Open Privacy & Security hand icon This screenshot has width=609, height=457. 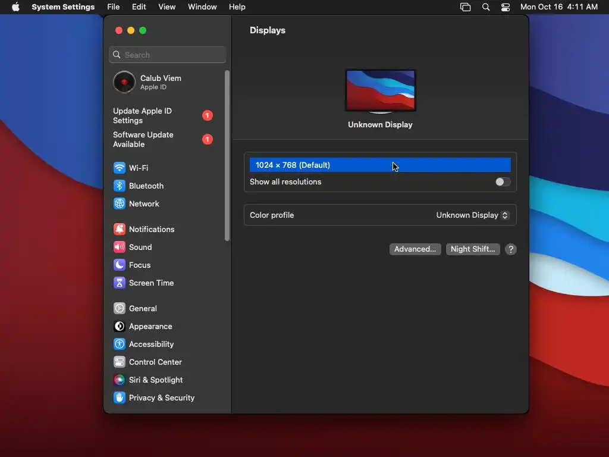(119, 398)
